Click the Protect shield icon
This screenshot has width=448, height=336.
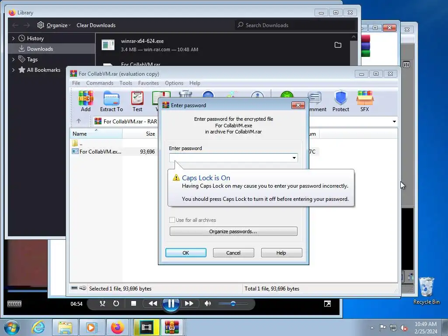[x=340, y=101]
